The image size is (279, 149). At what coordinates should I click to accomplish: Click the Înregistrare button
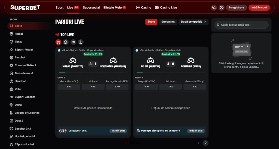point(236,8)
